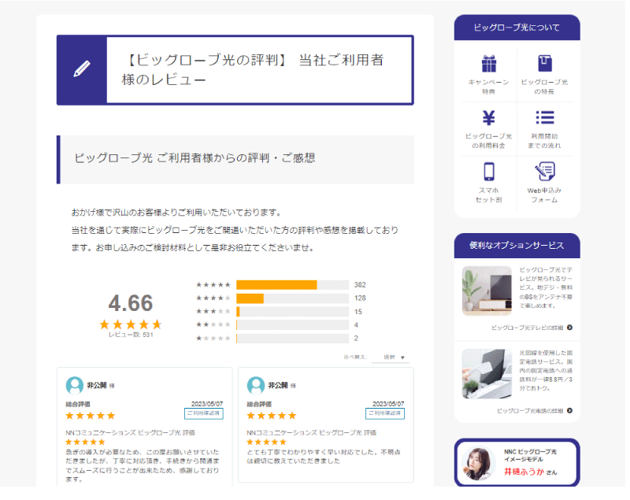
Task: Open the Web application form icon
Action: [x=544, y=172]
